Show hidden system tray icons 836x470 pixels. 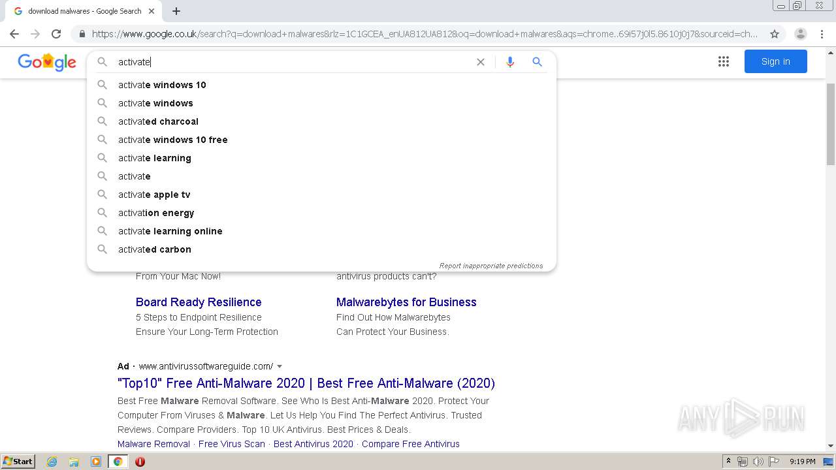click(729, 462)
